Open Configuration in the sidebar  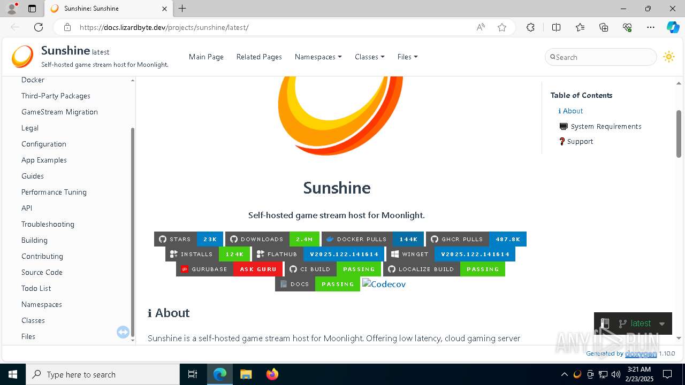point(44,144)
